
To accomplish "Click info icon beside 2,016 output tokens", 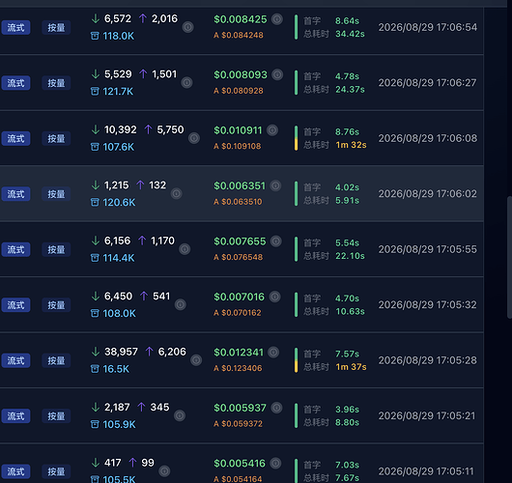I will point(187,27).
